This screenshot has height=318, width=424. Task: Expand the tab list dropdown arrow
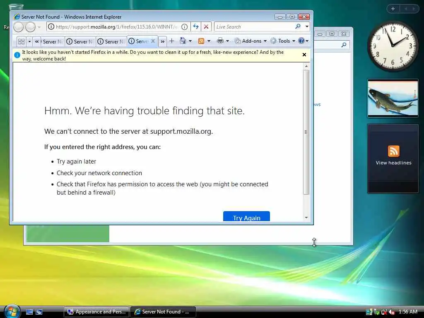click(29, 41)
